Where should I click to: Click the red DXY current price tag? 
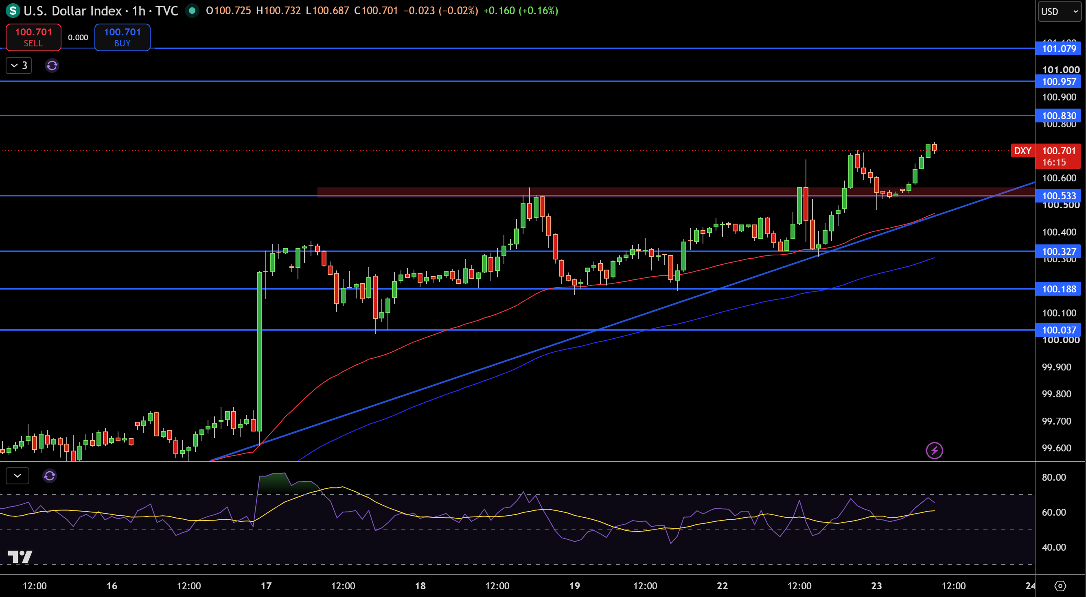coord(1023,151)
